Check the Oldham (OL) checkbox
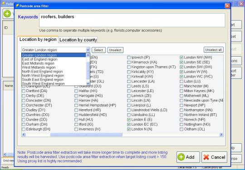 click(181, 129)
